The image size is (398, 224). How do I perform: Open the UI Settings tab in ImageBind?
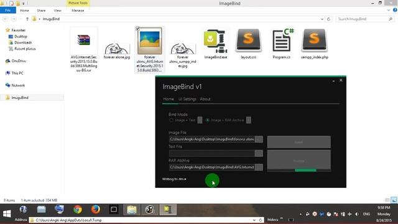(187, 99)
